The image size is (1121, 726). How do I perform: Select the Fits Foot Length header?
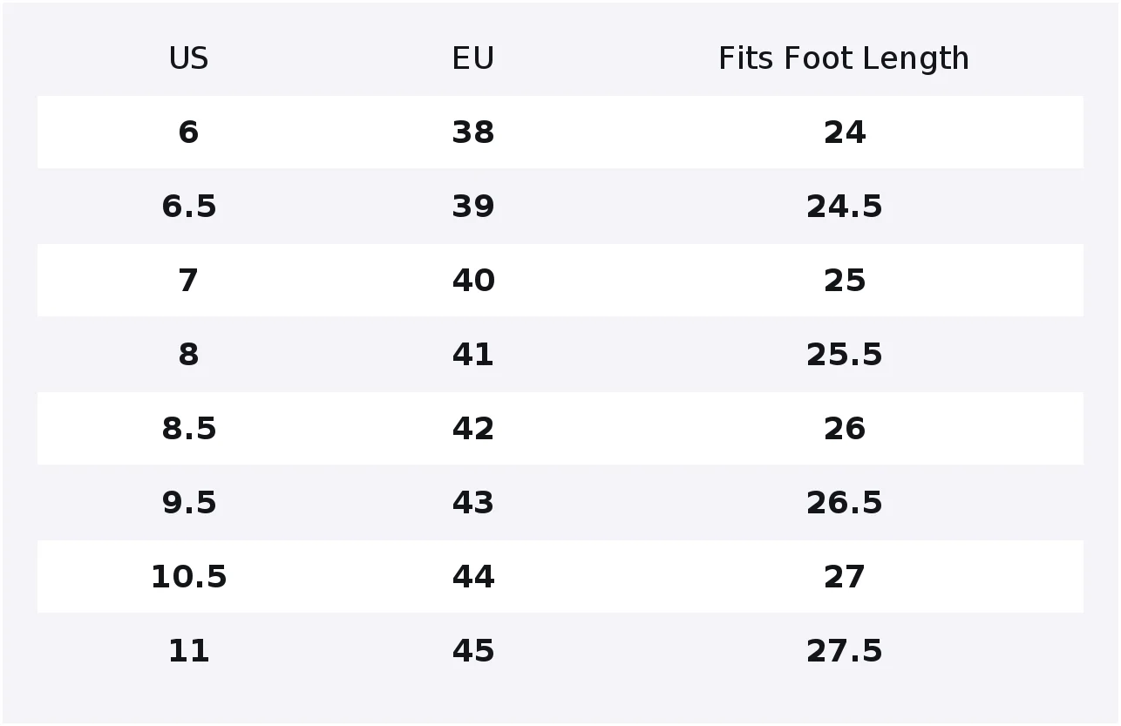pos(844,58)
